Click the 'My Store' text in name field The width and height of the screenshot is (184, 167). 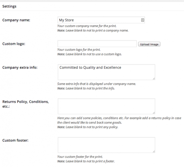(x=66, y=20)
